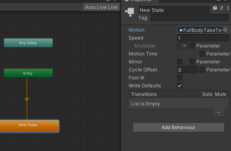Click the Motion object picker circle
Image resolution: width=231 pixels, height=151 pixels.
(x=225, y=30)
